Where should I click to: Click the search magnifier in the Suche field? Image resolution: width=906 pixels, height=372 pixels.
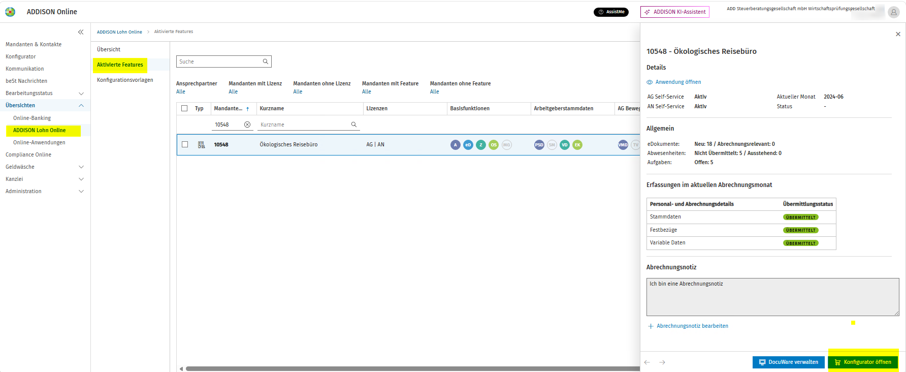[x=265, y=61]
